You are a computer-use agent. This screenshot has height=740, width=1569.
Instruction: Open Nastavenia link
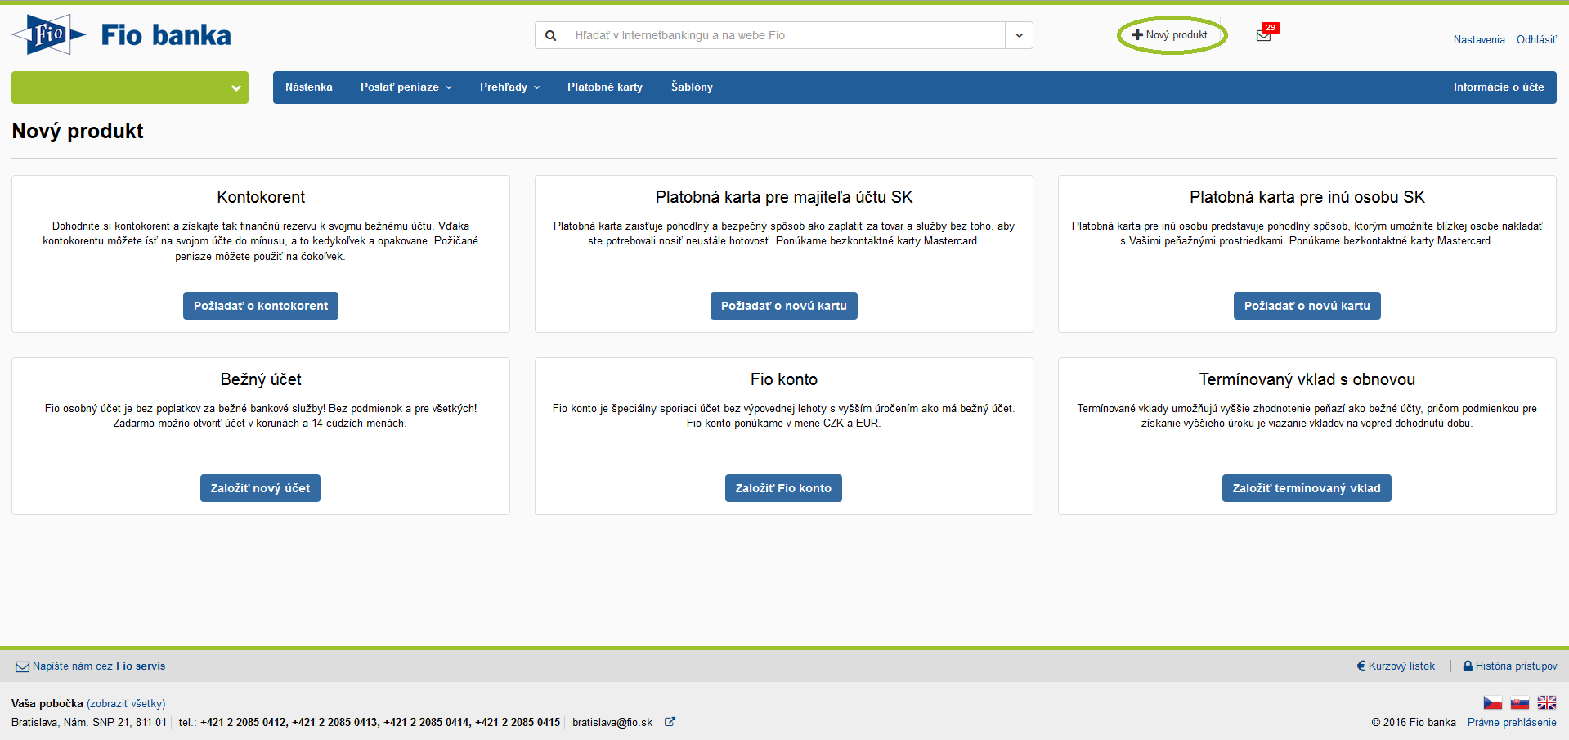click(x=1479, y=39)
